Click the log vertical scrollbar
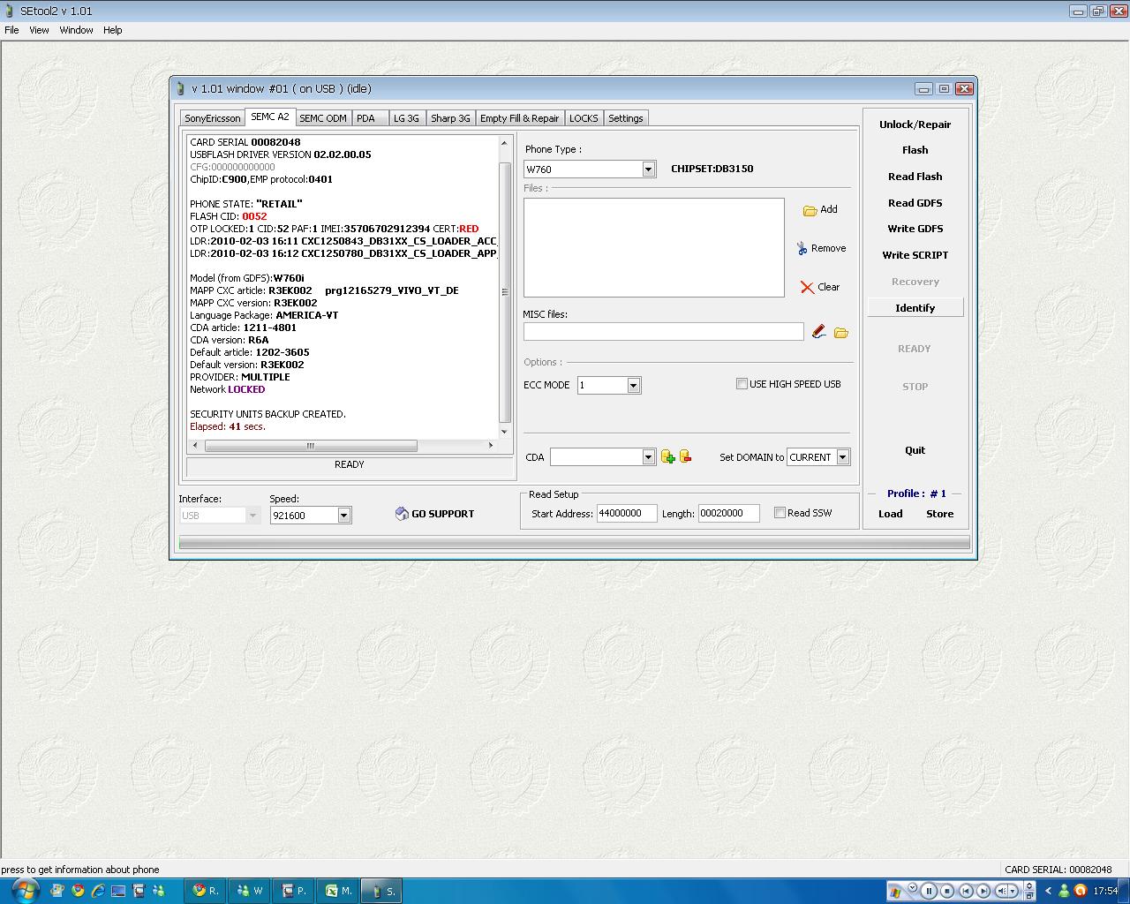 [505, 287]
